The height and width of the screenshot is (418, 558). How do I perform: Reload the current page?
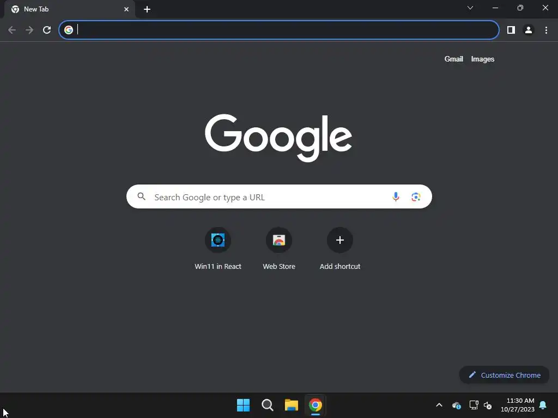tap(47, 30)
